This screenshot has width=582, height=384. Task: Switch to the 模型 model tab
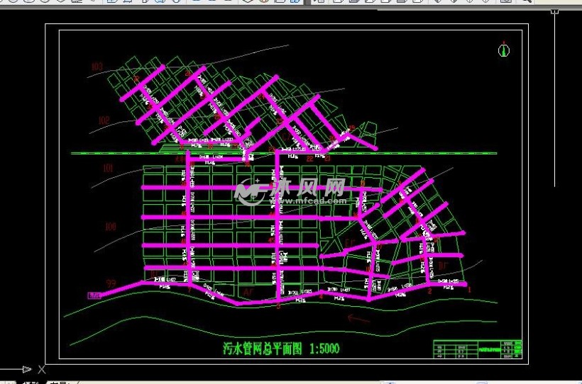click(31, 382)
